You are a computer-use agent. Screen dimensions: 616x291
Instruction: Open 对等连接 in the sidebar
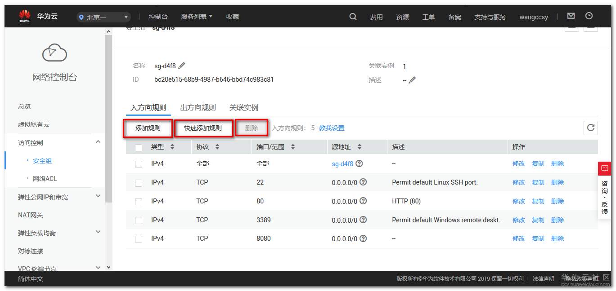click(x=31, y=251)
